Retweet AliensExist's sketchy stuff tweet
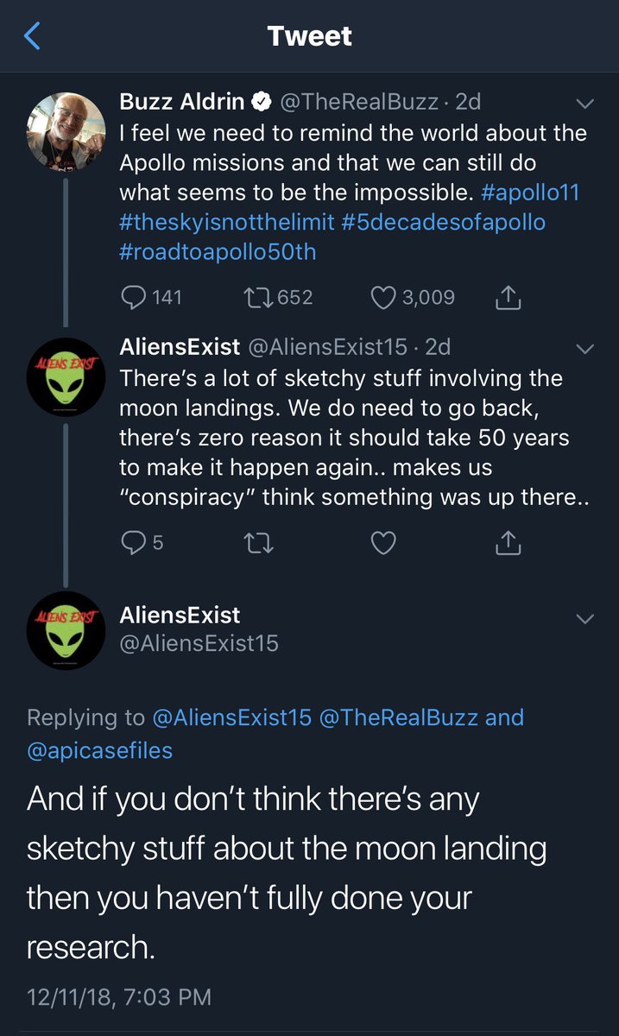The height and width of the screenshot is (1036, 619). pyautogui.click(x=258, y=542)
